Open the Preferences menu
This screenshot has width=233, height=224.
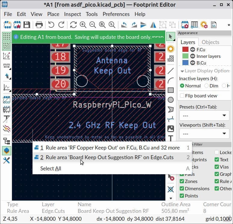116,14
